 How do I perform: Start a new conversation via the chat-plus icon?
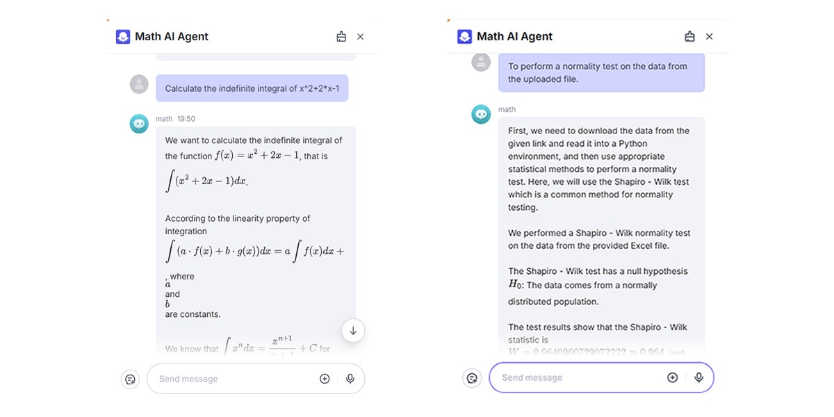131,379
